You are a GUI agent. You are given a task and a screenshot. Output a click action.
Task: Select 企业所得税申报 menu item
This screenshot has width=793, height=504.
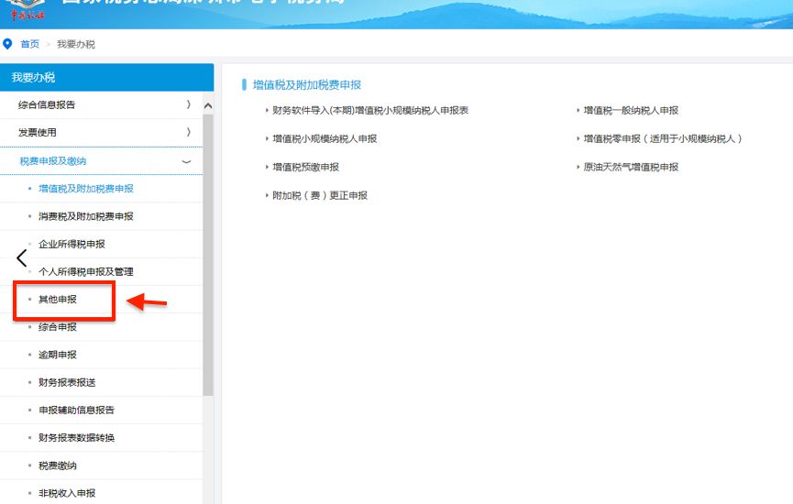pyautogui.click(x=72, y=244)
